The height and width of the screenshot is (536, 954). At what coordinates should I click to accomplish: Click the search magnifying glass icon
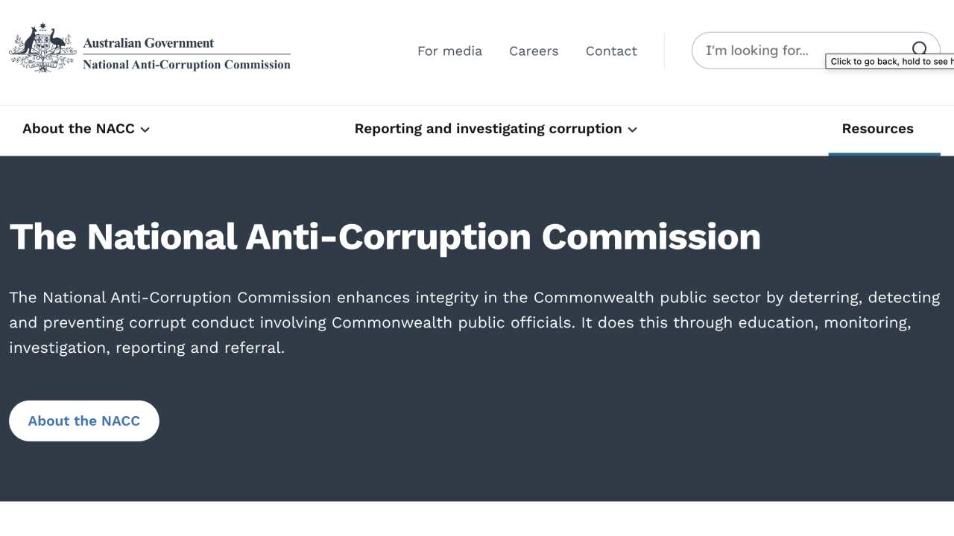tap(920, 48)
